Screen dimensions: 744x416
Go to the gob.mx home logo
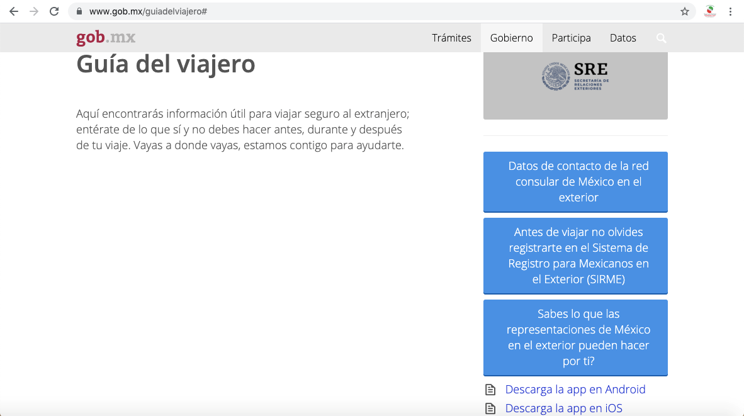[106, 38]
